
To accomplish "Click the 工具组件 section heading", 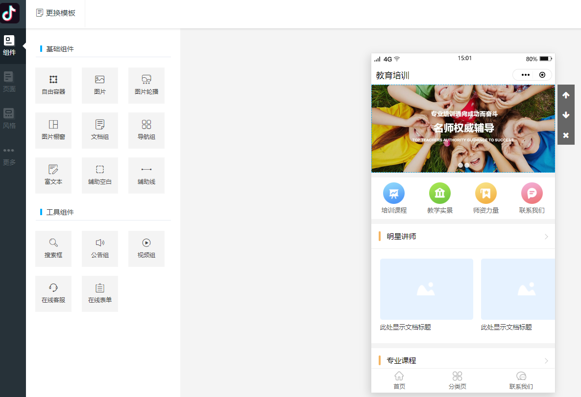I will tap(60, 212).
